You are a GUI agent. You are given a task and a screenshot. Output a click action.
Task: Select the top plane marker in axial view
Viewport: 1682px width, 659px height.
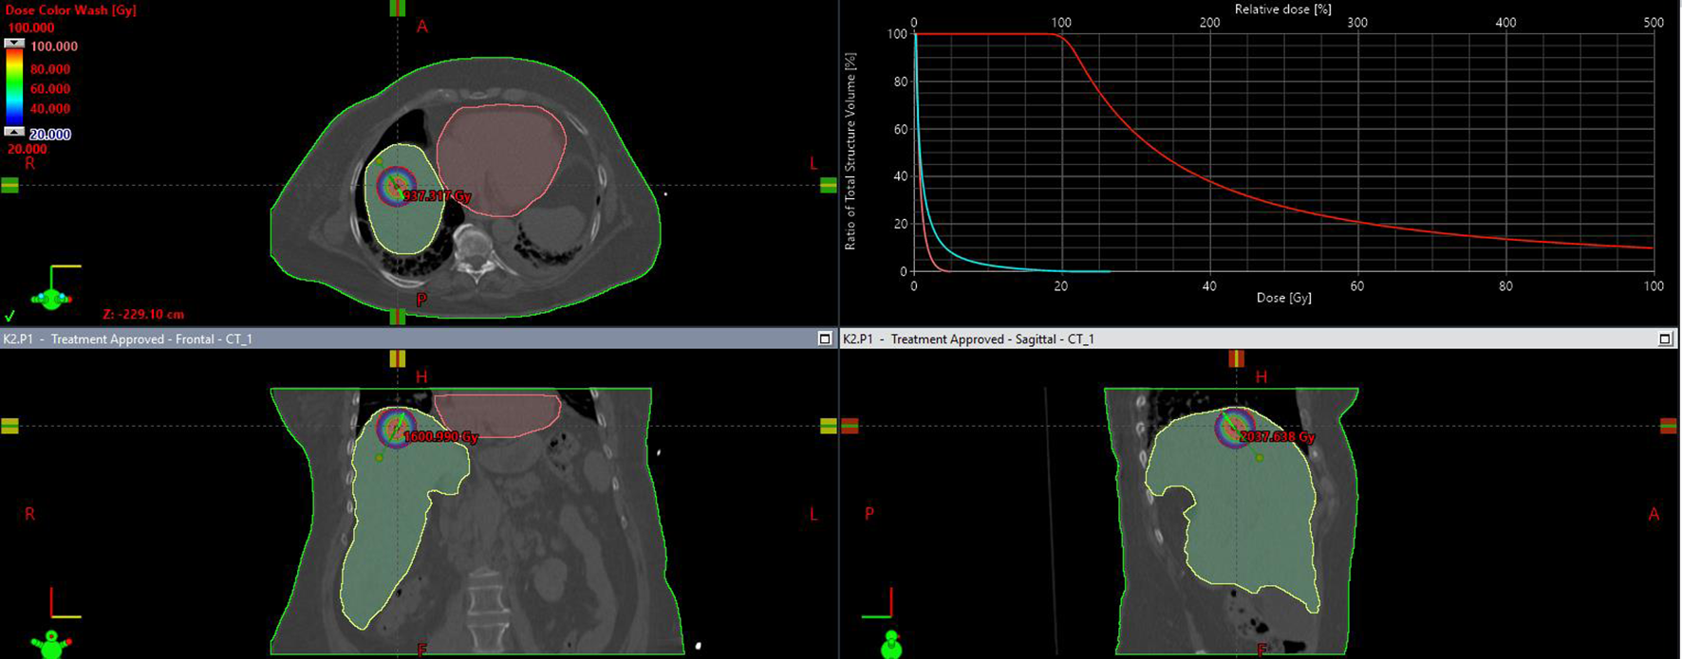(397, 9)
